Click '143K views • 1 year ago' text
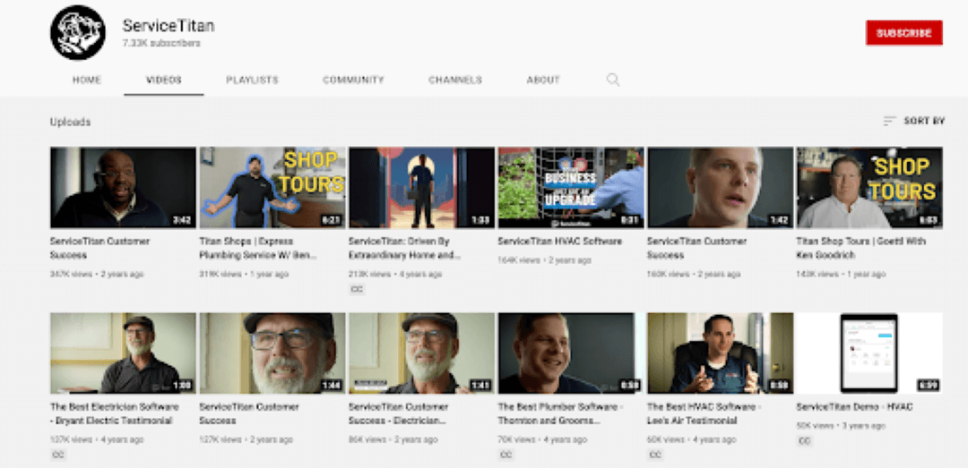 pyautogui.click(x=841, y=275)
